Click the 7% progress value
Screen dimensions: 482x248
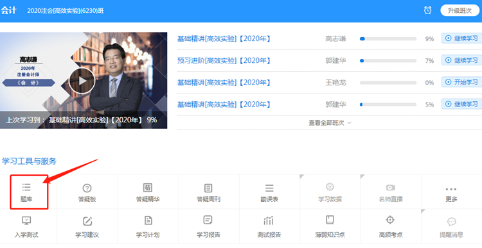click(x=429, y=61)
